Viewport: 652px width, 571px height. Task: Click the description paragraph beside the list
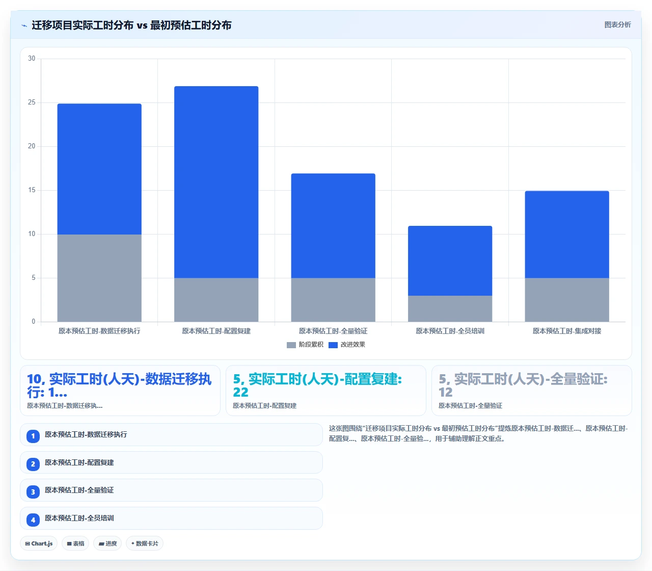pyautogui.click(x=479, y=433)
